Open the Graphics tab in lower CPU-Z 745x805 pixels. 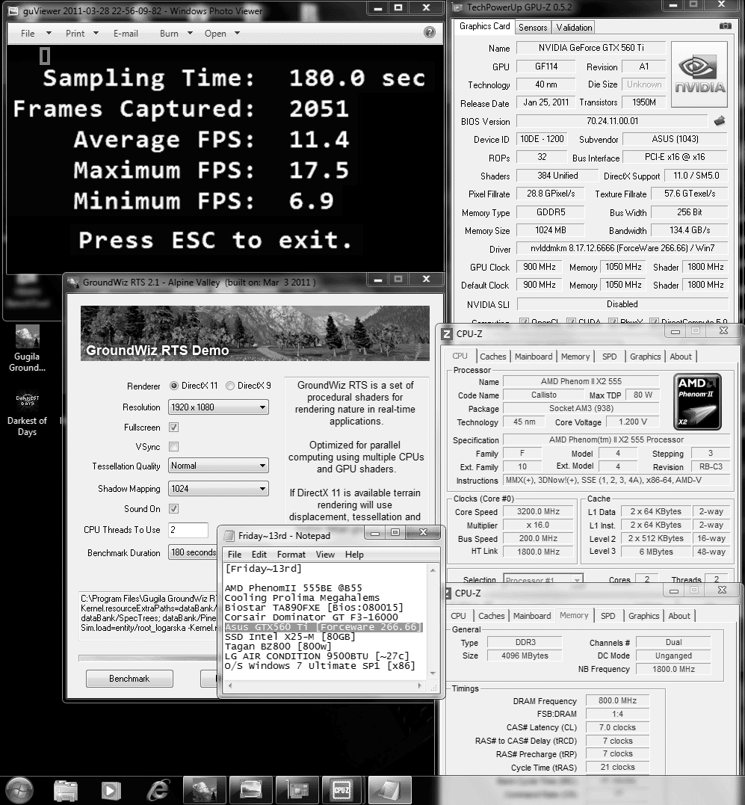(x=643, y=616)
